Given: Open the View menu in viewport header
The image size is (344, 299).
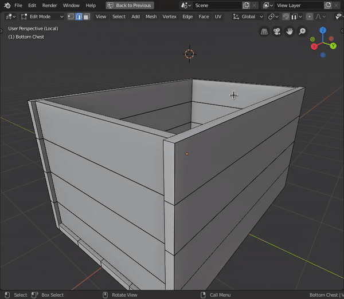Looking at the screenshot, I should click(x=101, y=17).
